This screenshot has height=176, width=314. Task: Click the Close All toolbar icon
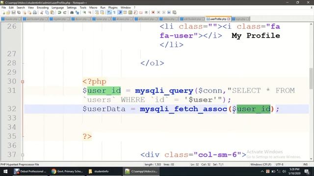point(29,13)
